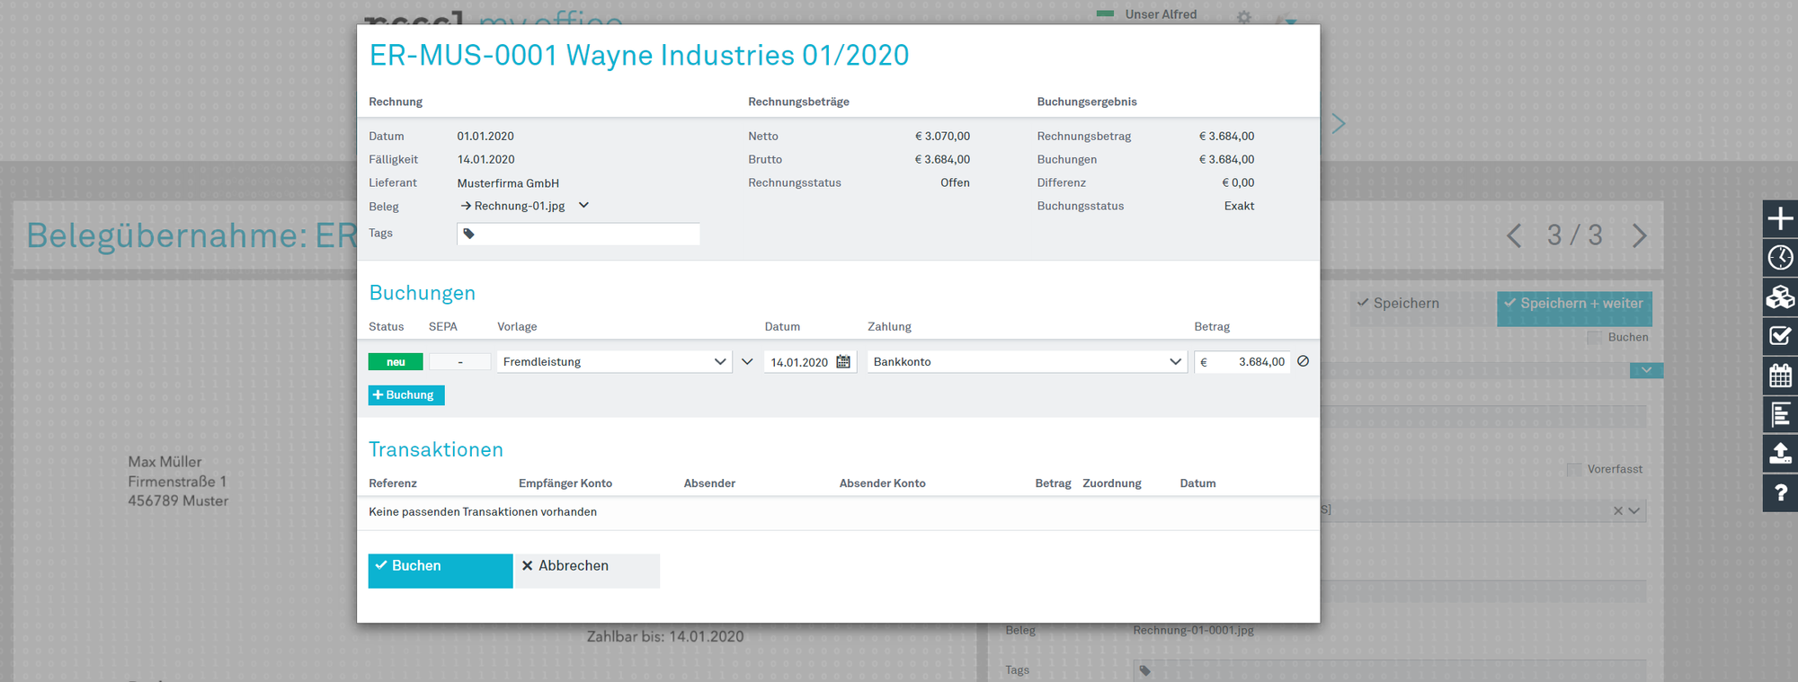
Task: Open the Zahlung Bankkonto dropdown
Action: coord(1027,361)
